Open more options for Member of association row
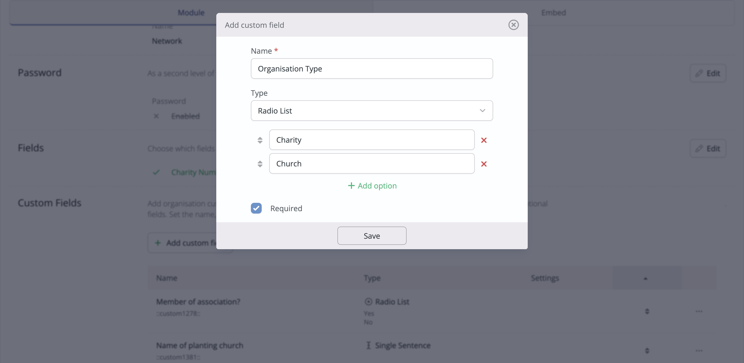Viewport: 744px width, 363px height. point(699,311)
